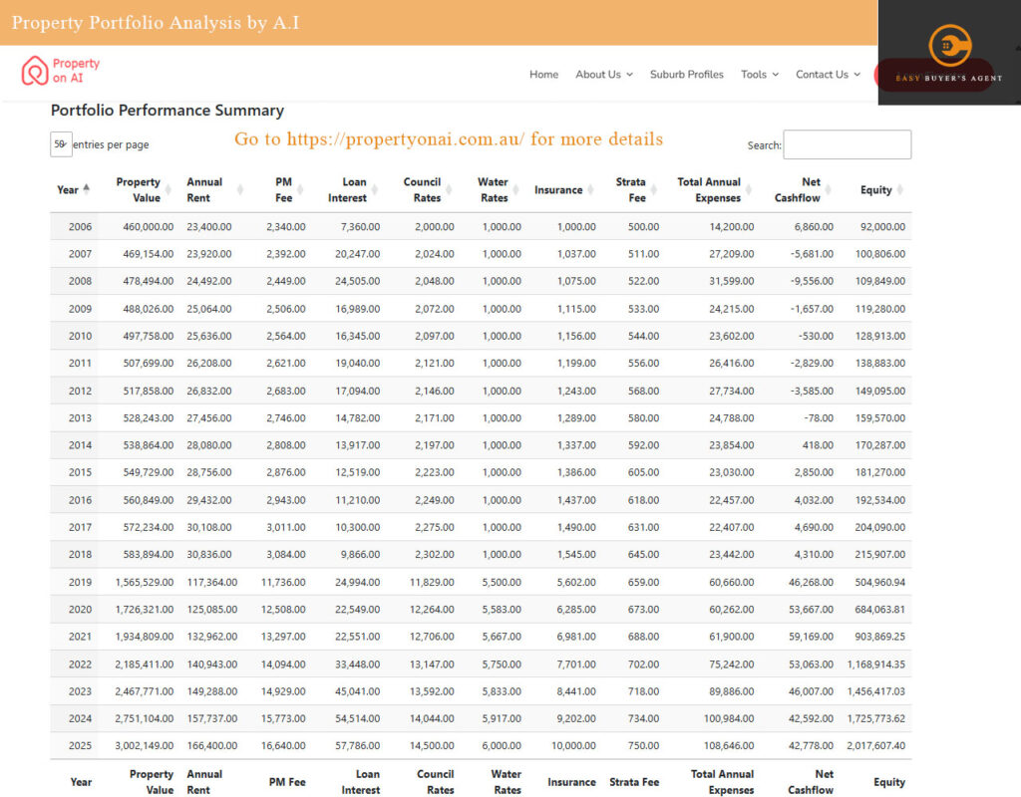
Task: Click total annual expenses 108,646.00
Action: 729,745
